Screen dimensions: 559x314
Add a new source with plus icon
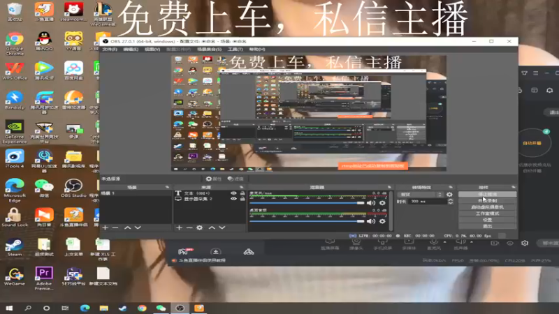(179, 227)
